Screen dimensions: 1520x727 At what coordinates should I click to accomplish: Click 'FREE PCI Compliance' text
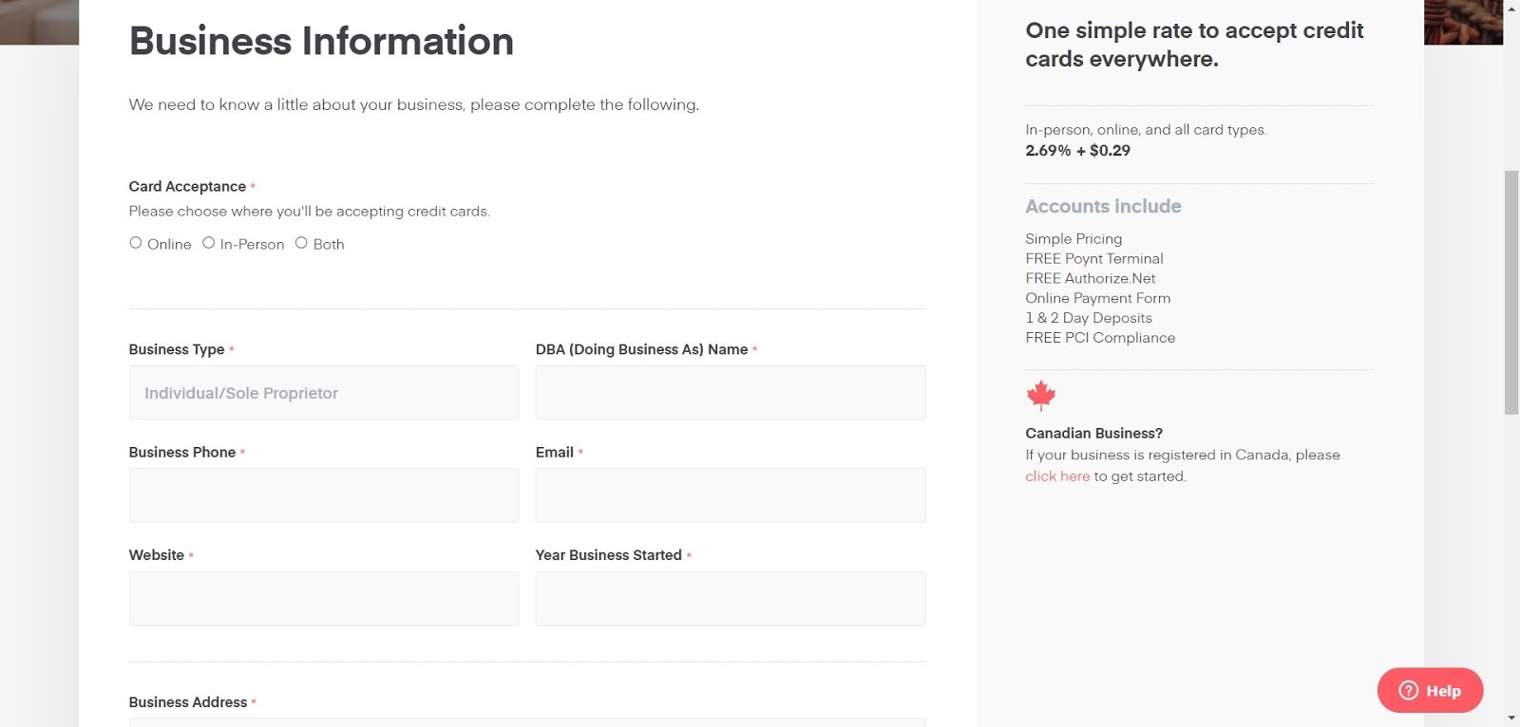1100,338
